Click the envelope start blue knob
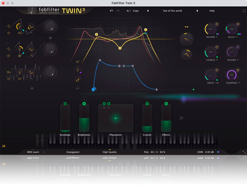Viewport: 247px width, 186px height. tap(93, 89)
